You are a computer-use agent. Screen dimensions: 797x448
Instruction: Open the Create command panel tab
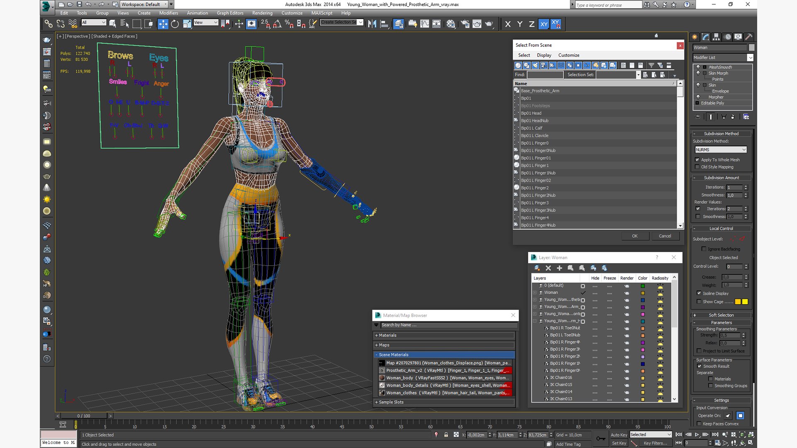(x=695, y=37)
